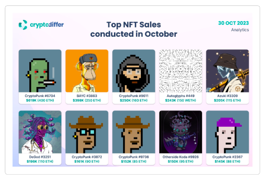Open the hooded CryptoPunk #9611 image
The height and width of the screenshot is (177, 263).
(x=134, y=71)
